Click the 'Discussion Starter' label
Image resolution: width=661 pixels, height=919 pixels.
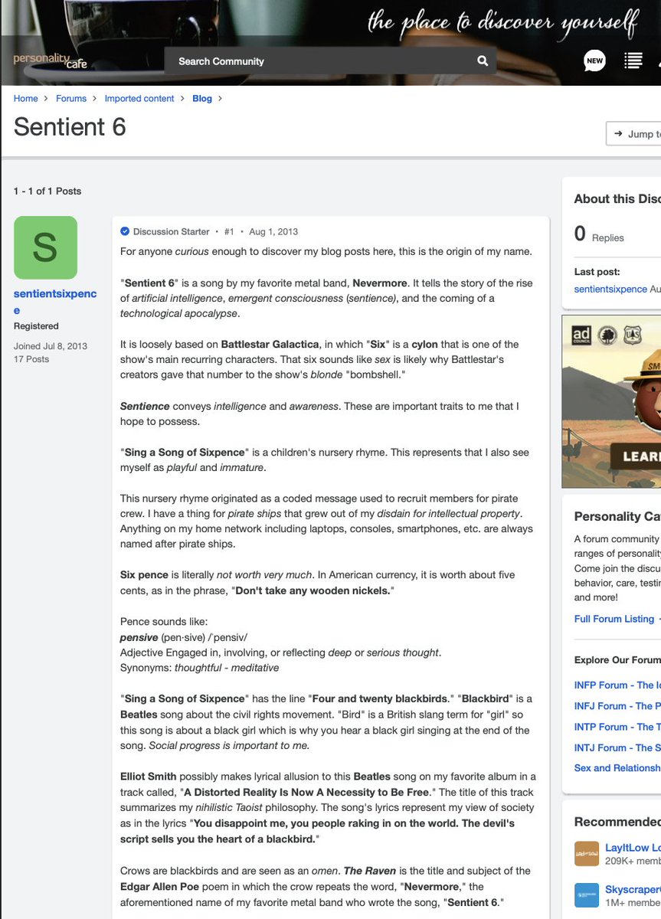tap(172, 231)
